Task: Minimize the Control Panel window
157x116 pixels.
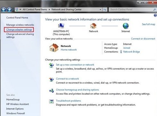Action: tap(140, 2)
